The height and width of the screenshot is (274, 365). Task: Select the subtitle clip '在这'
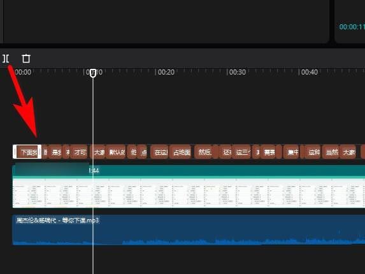(160, 152)
